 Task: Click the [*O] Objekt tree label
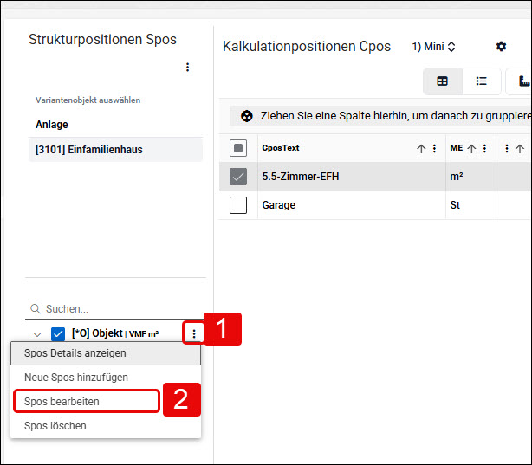click(x=115, y=333)
